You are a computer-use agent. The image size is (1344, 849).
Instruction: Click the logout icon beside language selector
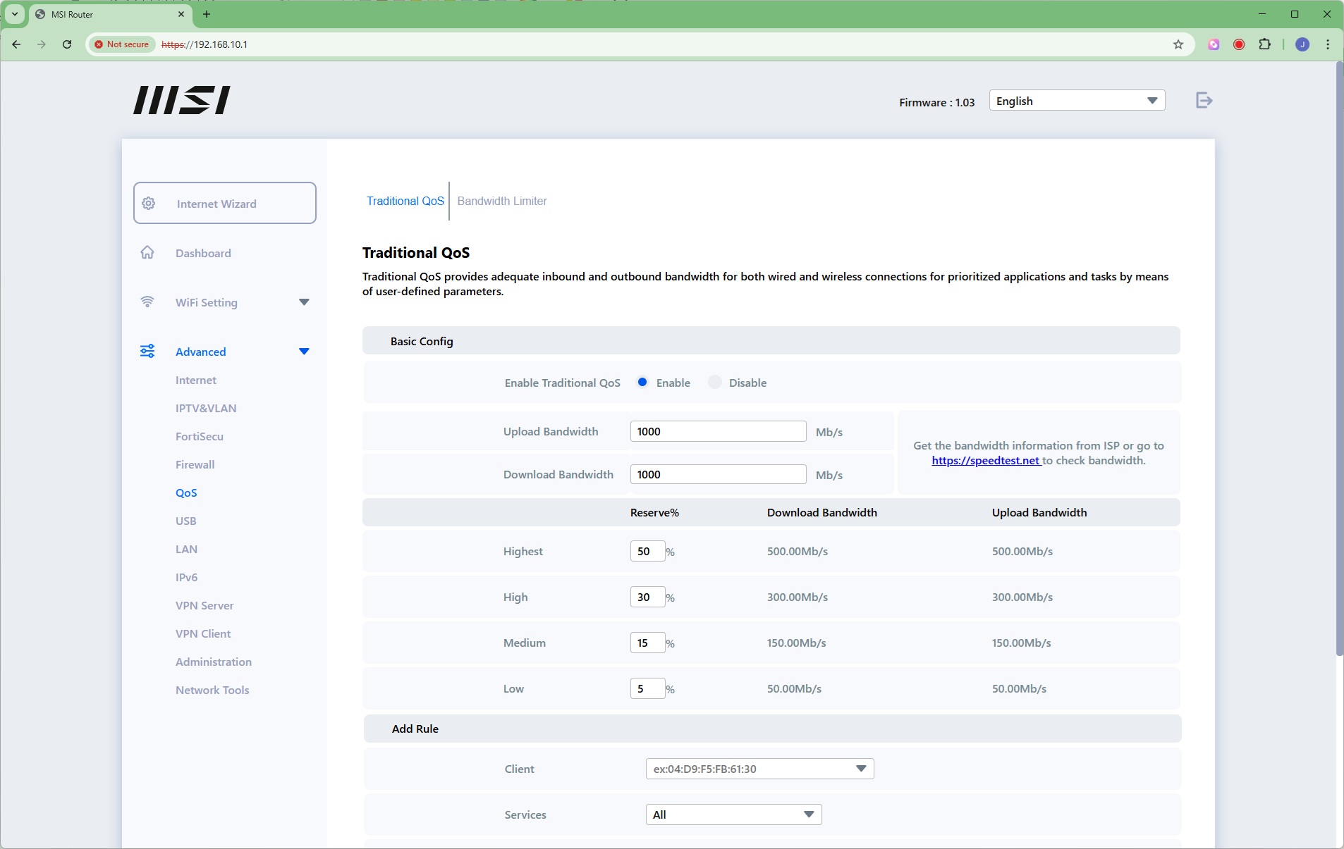pos(1204,101)
